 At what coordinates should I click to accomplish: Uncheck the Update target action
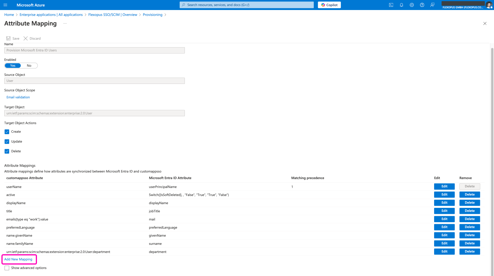[x=7, y=141]
